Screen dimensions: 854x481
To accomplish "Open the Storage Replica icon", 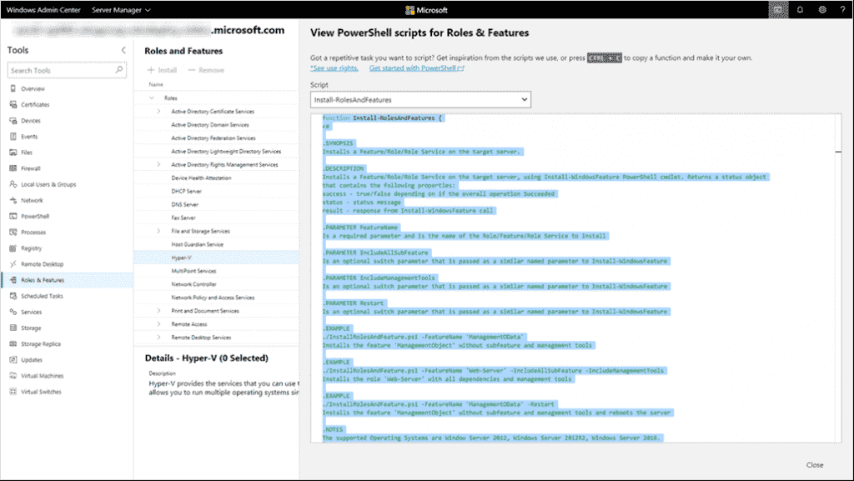I will coord(13,344).
